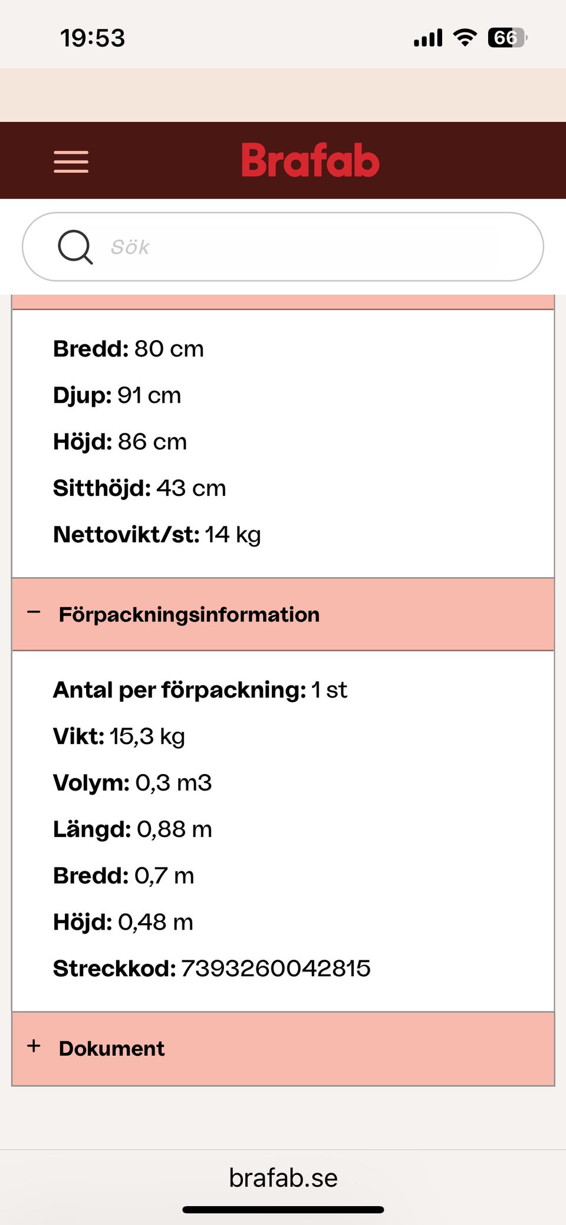566x1225 pixels.
Task: Tap the brafab.se address bar
Action: [283, 1178]
